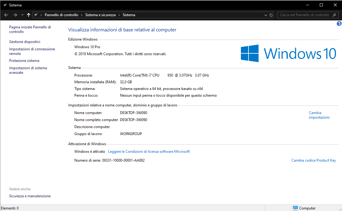This screenshot has height=211, width=342.
Task: Go back with the back arrow
Action: [x=6, y=15]
